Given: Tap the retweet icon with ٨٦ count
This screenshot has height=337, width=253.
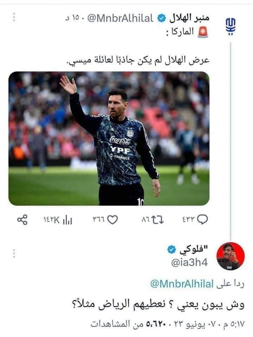Looking at the screenshot, I should 157,220.
